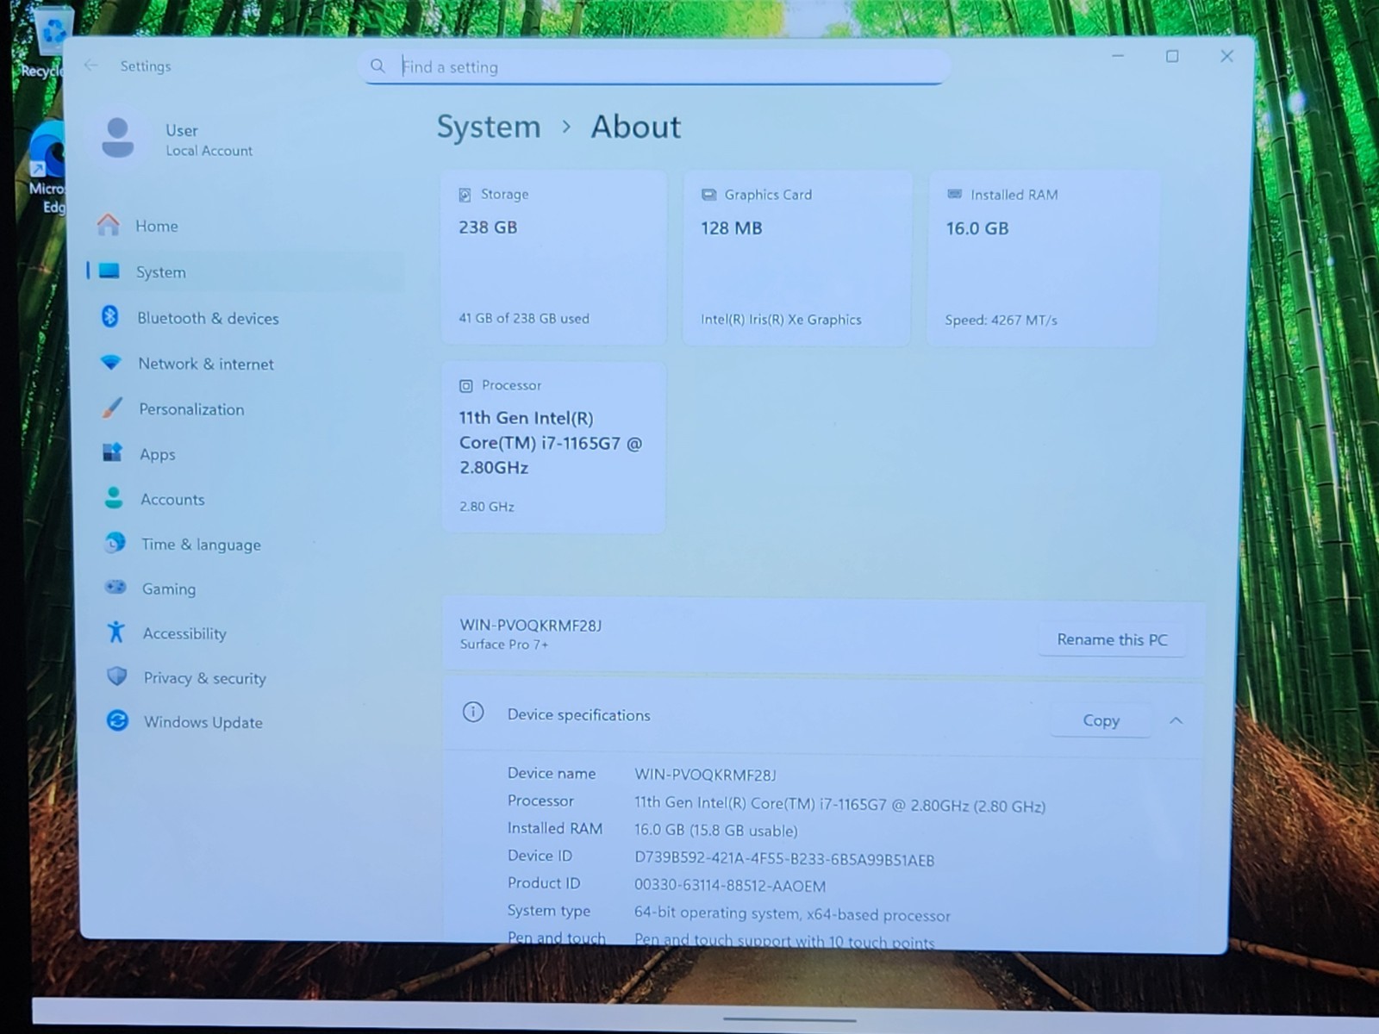The height and width of the screenshot is (1034, 1379).
Task: Click the Find a setting search box
Action: (x=655, y=66)
